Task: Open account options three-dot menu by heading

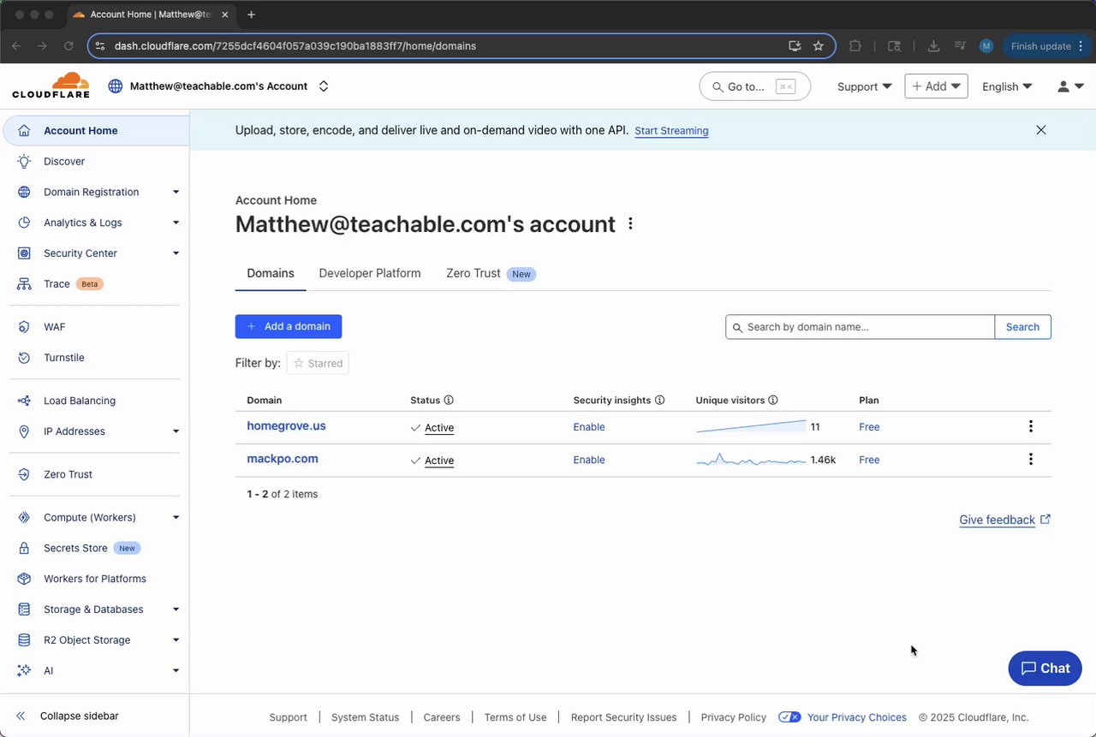Action: tap(631, 223)
